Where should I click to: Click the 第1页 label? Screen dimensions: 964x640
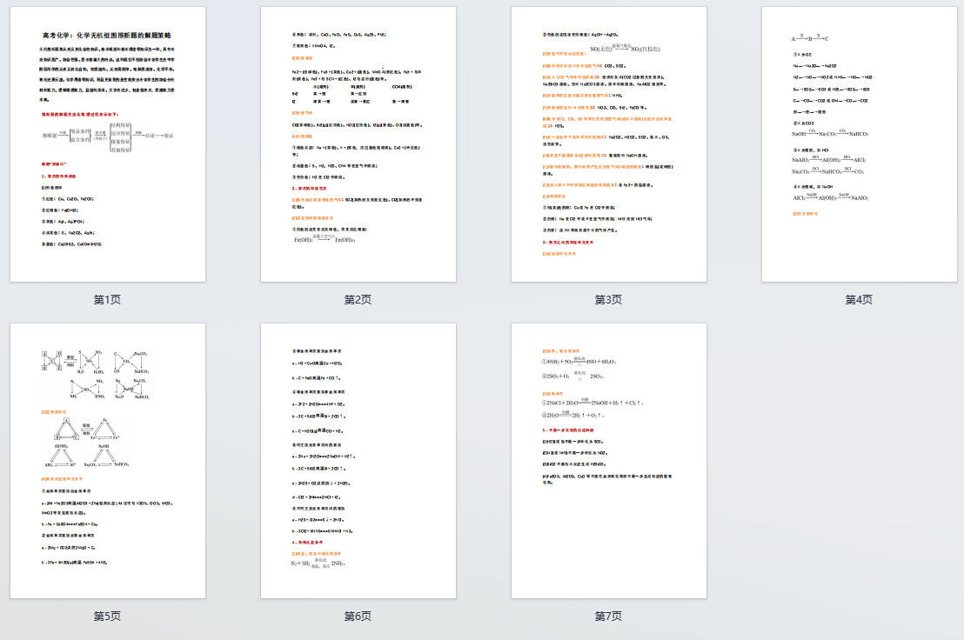tap(108, 299)
